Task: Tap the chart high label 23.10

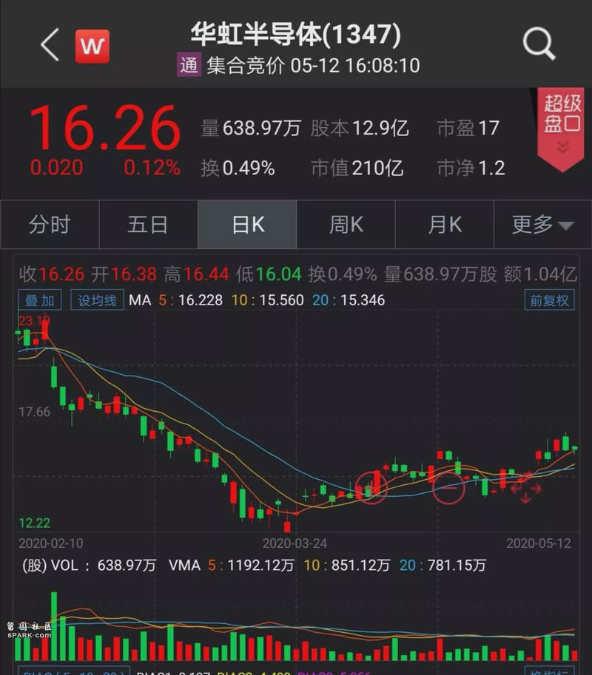Action: (35, 321)
